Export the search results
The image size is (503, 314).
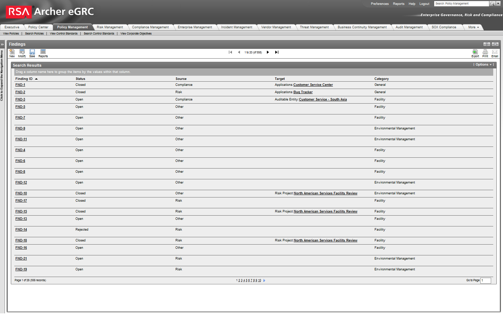click(x=475, y=53)
